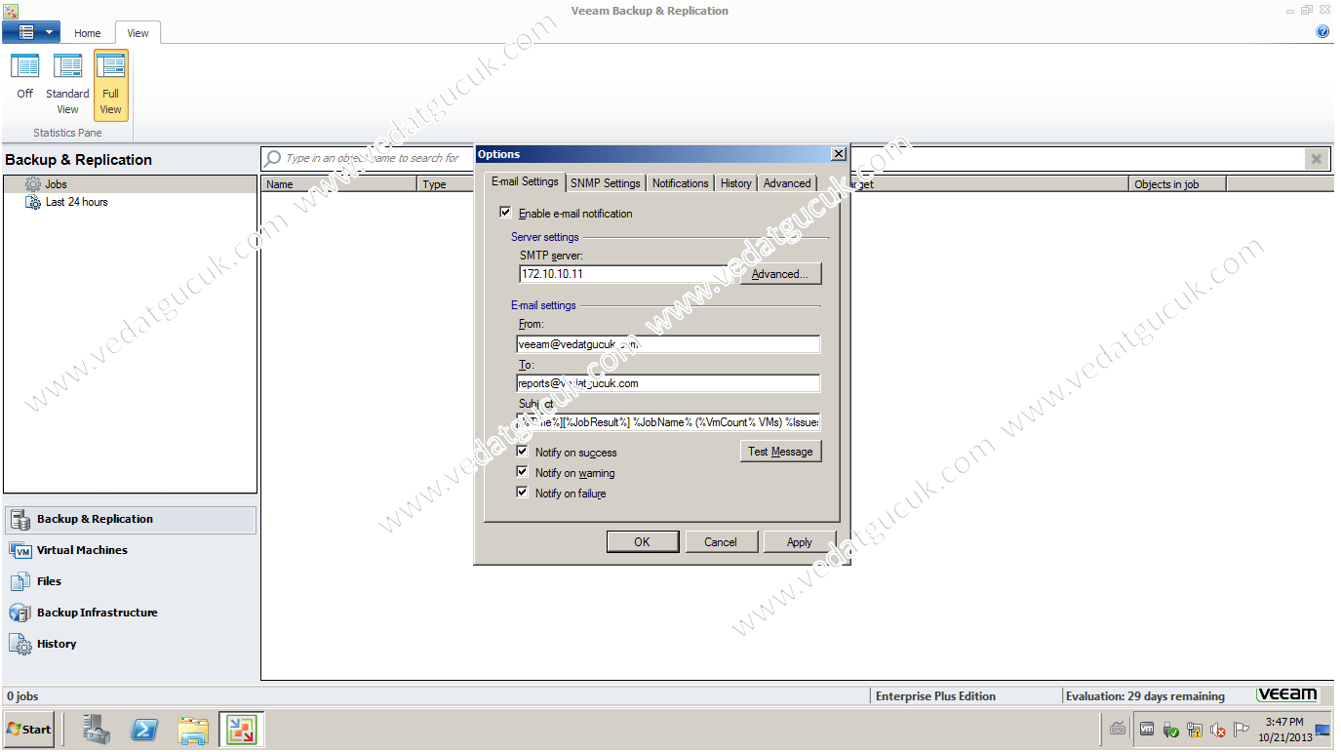Click Enterprise Plus Edition status text
Image resolution: width=1341 pixels, height=752 pixels.
click(935, 696)
